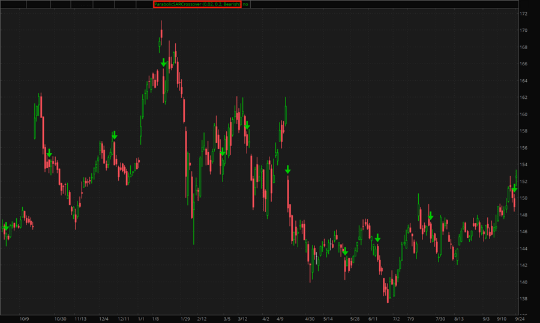The width and height of the screenshot is (540, 323).
Task: Click the signal arrow after 6/11 near 145
Action: [x=377, y=238]
